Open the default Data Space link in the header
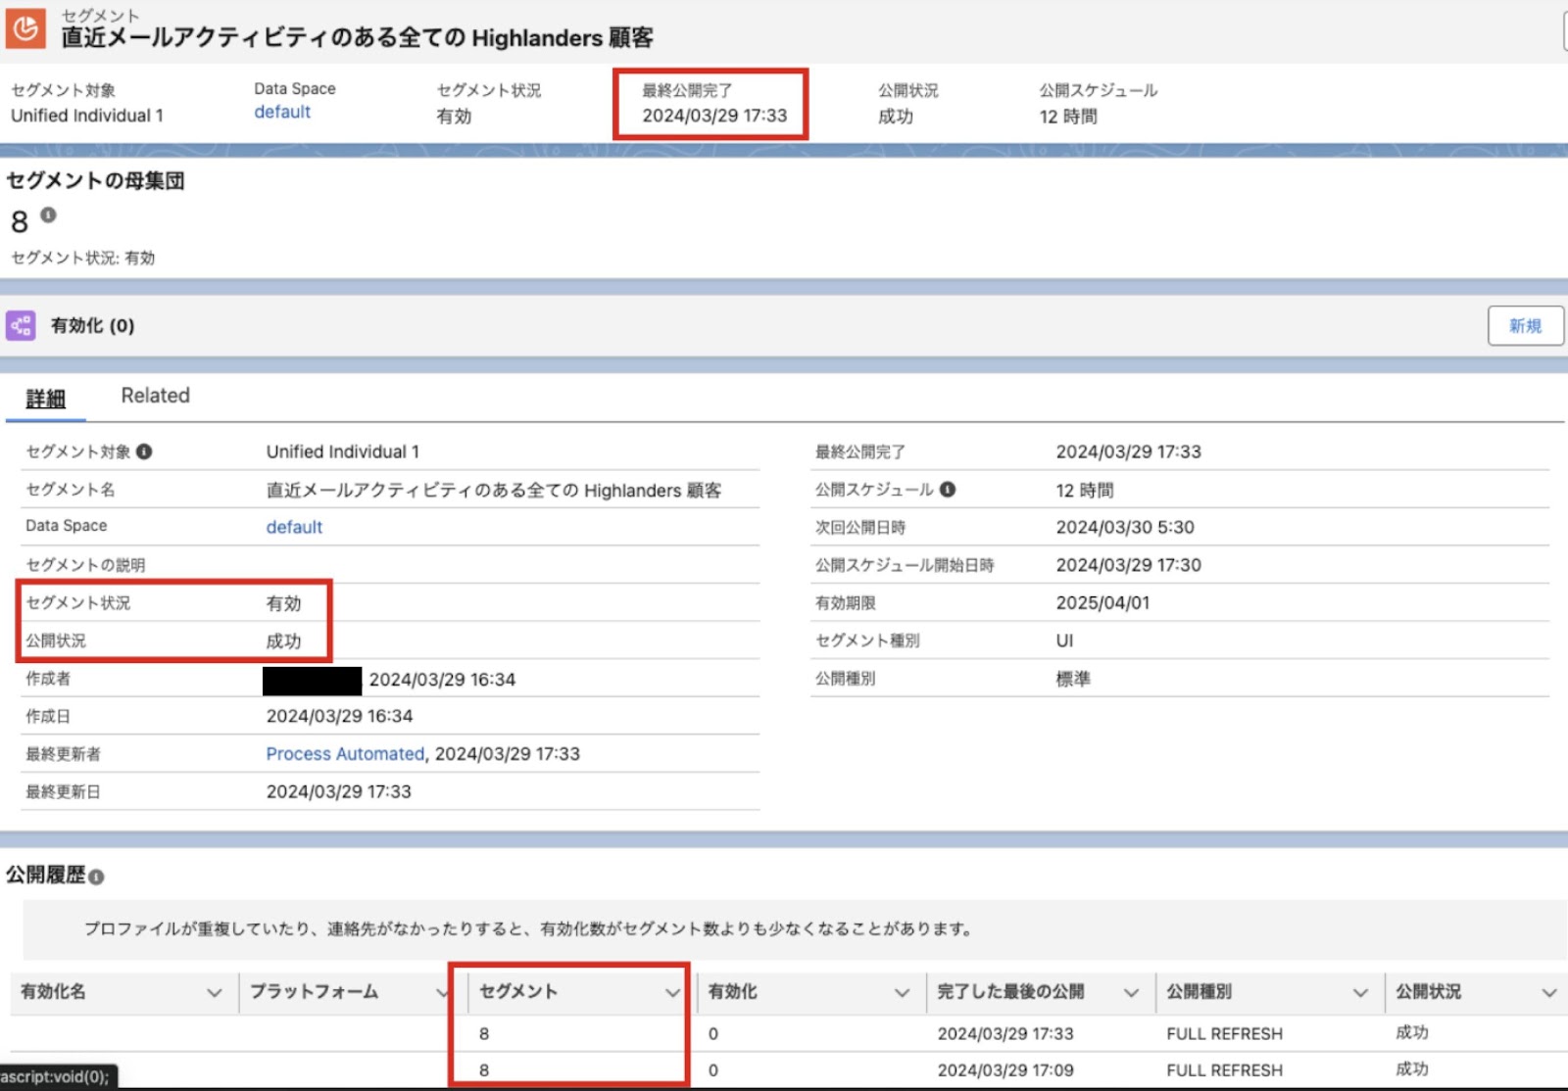 coord(282,112)
